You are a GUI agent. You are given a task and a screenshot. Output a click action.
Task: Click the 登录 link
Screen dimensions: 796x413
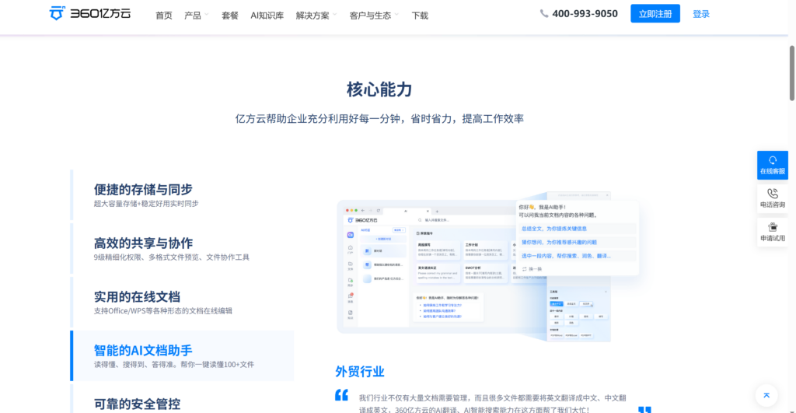pos(701,14)
